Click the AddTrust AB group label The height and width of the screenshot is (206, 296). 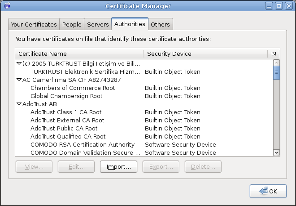(x=39, y=104)
